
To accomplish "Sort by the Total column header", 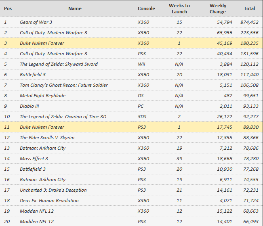I will [x=249, y=8].
